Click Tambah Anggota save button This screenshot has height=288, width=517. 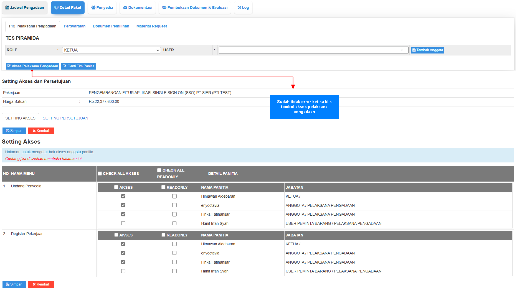[x=427, y=50]
